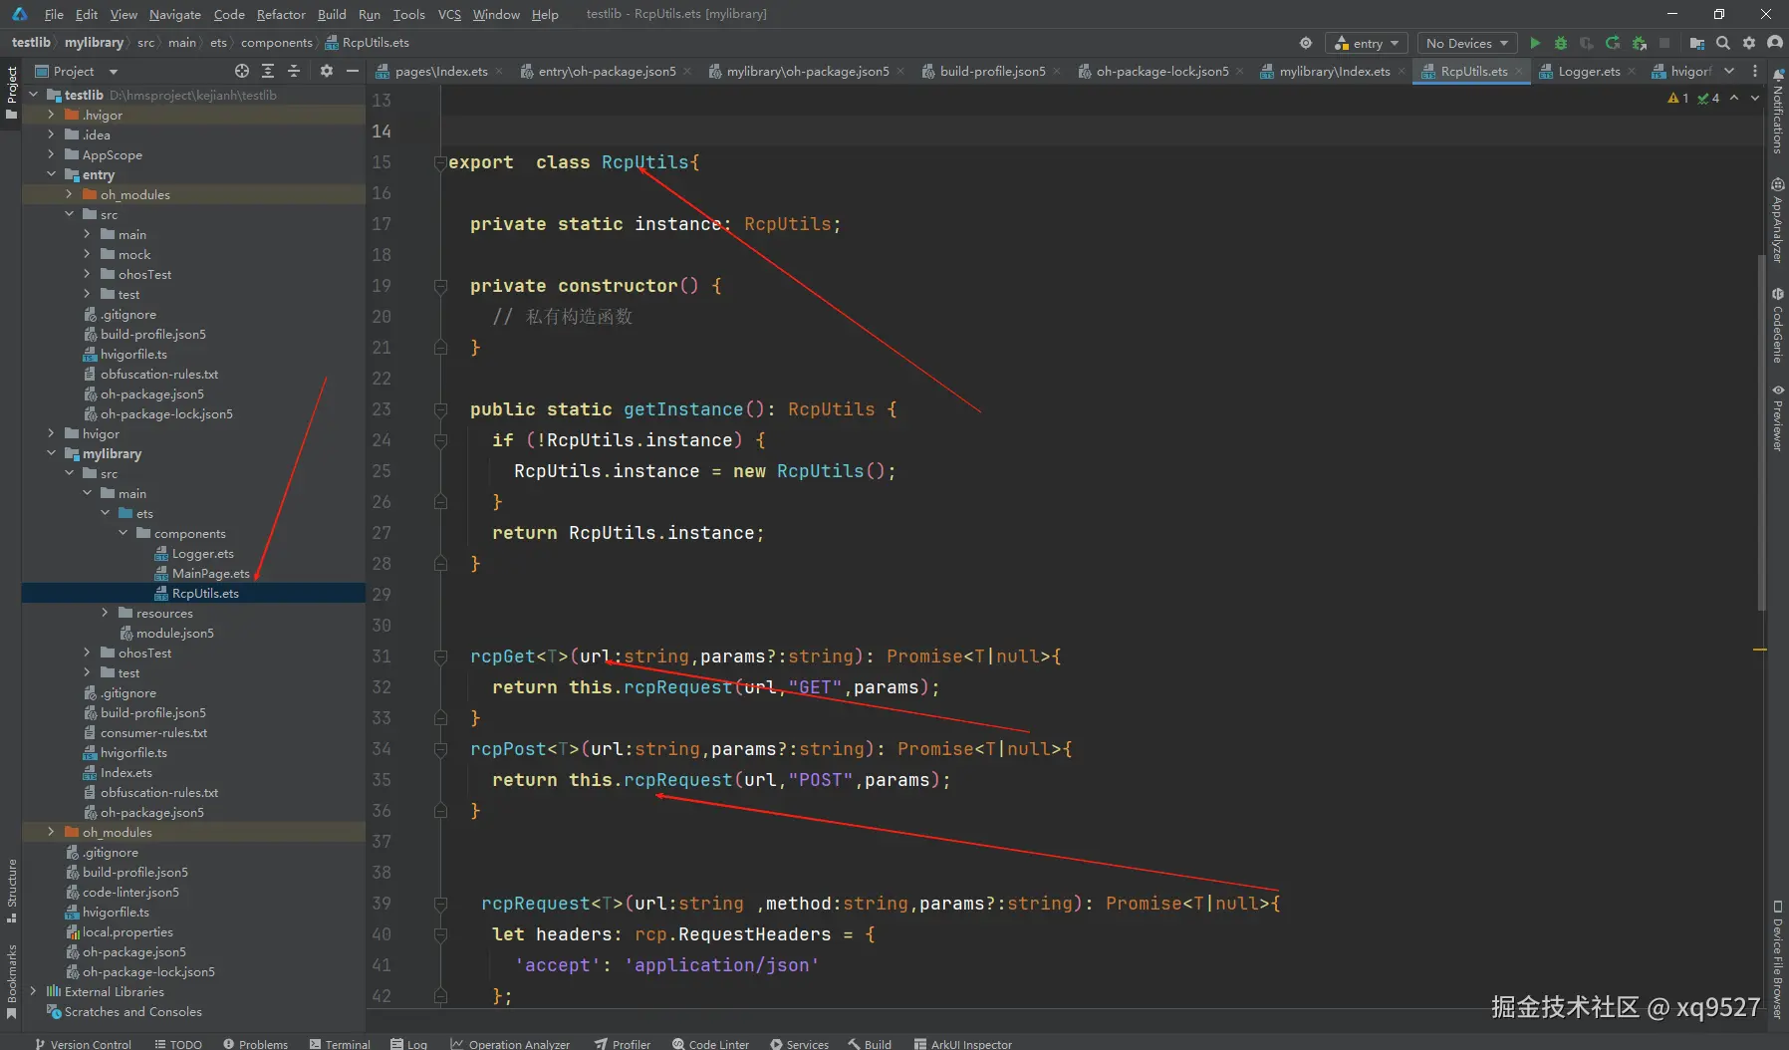
Task: Click the components breadcrumb in navigation bar
Action: tap(276, 43)
